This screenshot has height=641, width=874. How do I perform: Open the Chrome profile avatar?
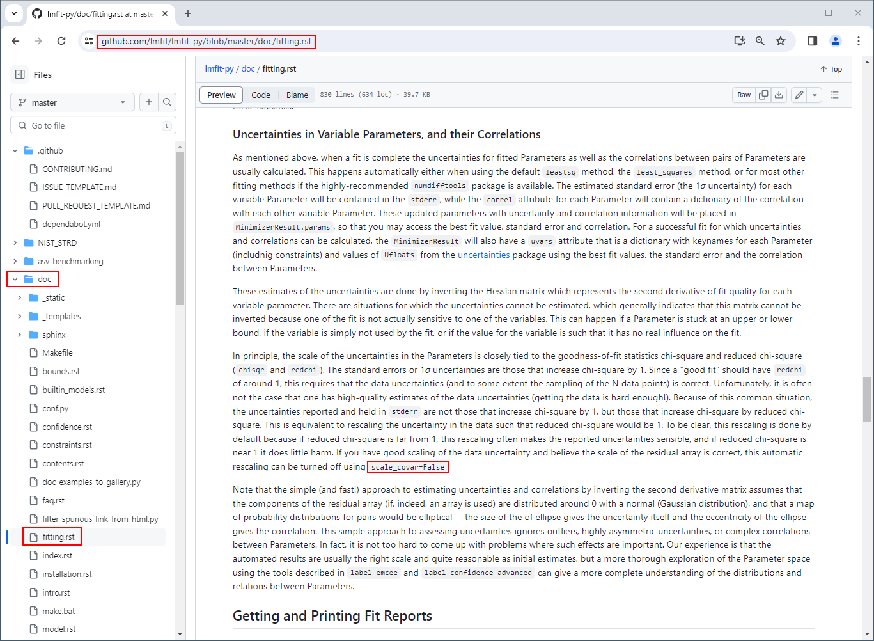pyautogui.click(x=836, y=41)
